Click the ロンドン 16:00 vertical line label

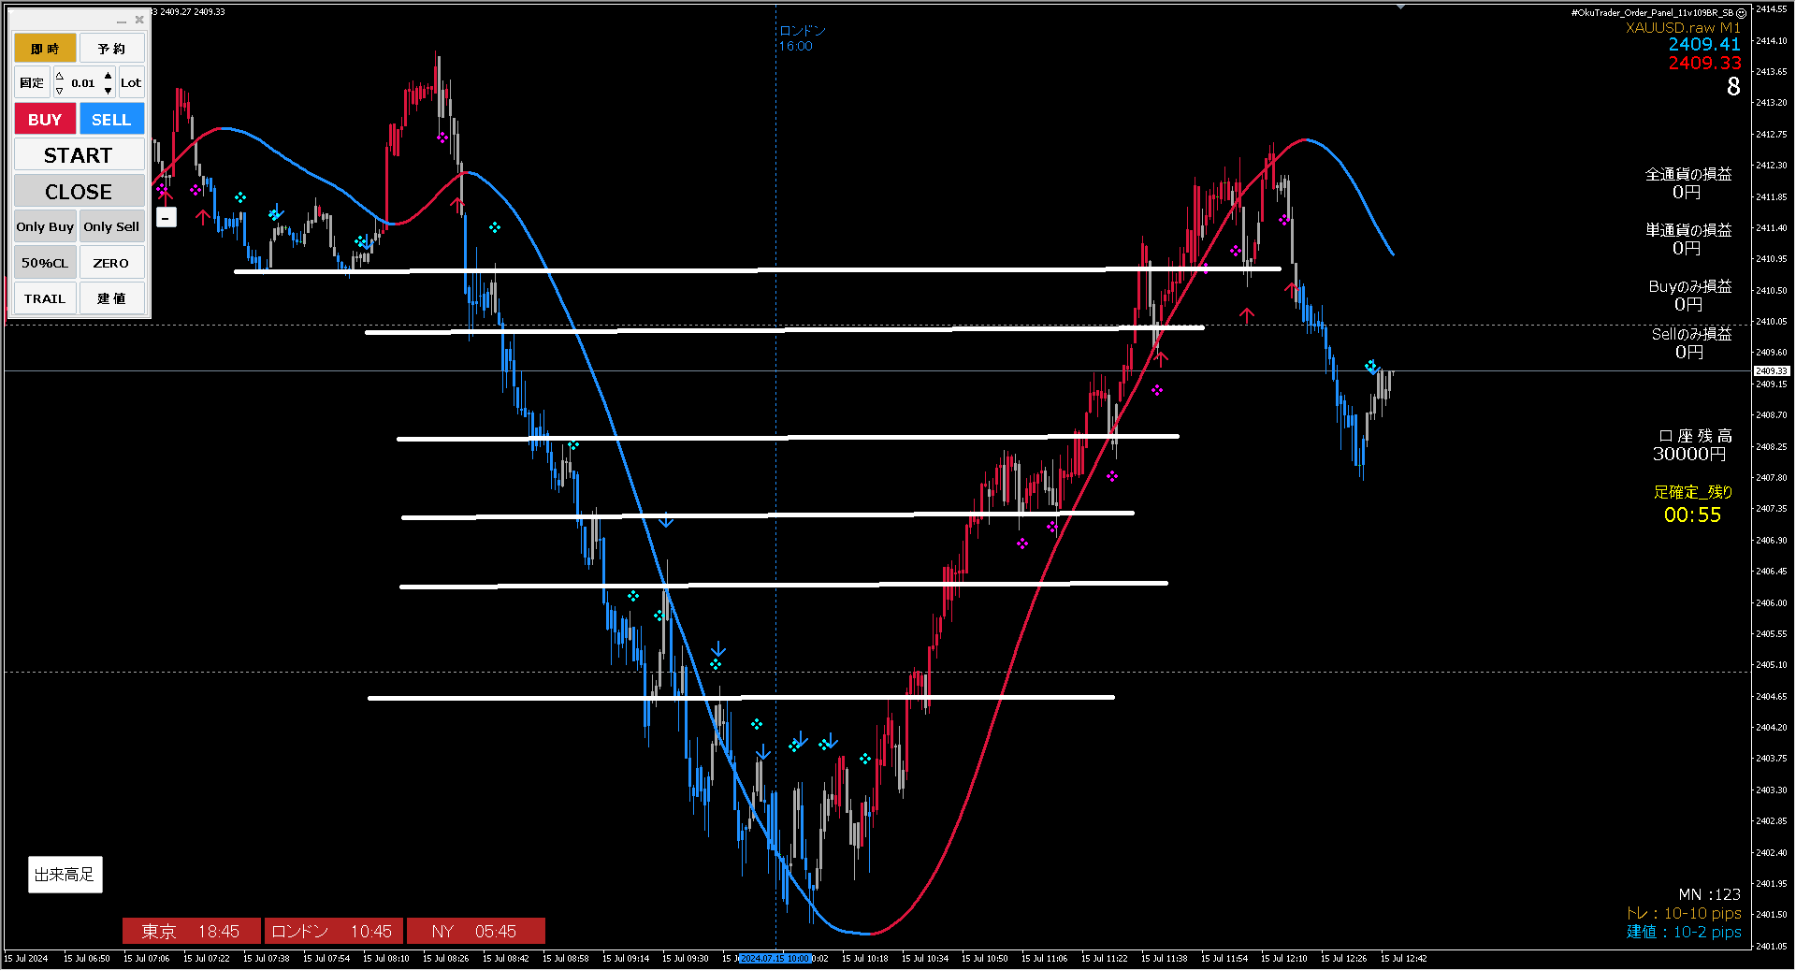(x=802, y=38)
